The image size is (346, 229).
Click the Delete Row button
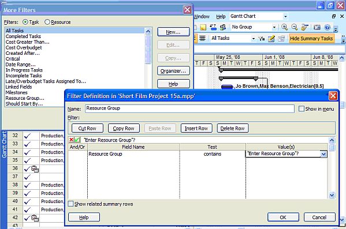[233, 128]
